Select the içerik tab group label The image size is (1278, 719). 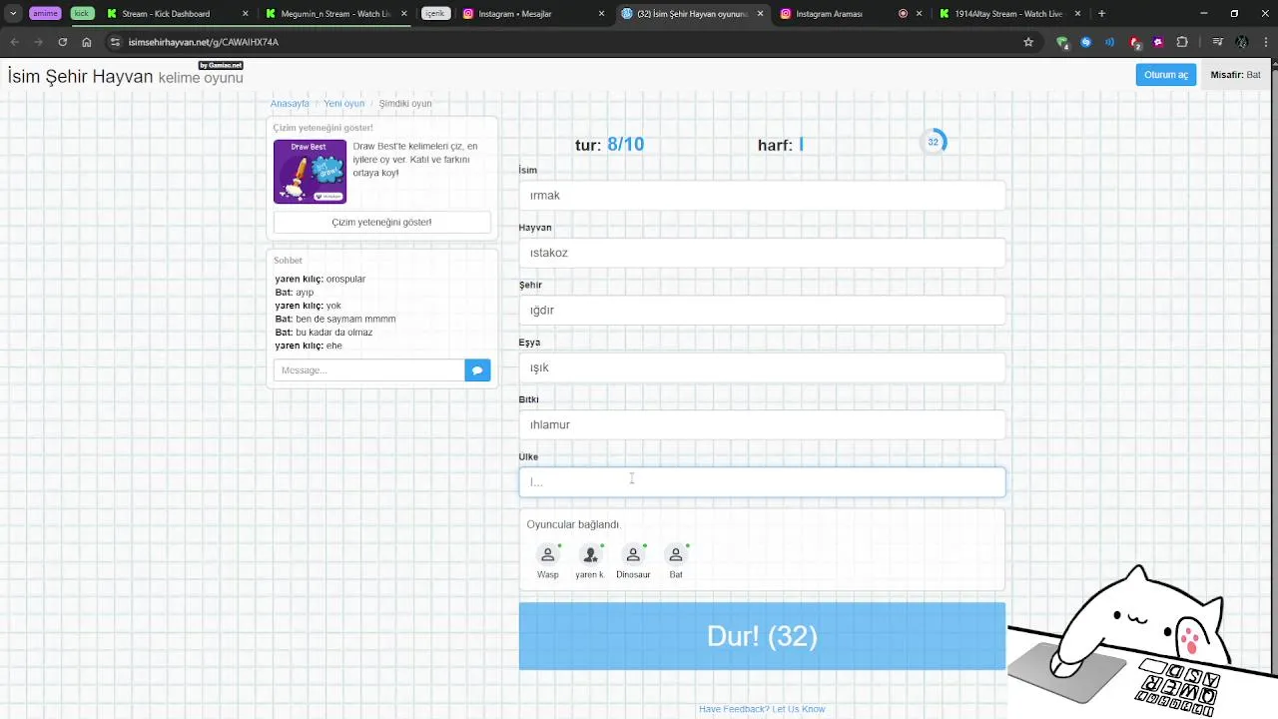pos(434,14)
